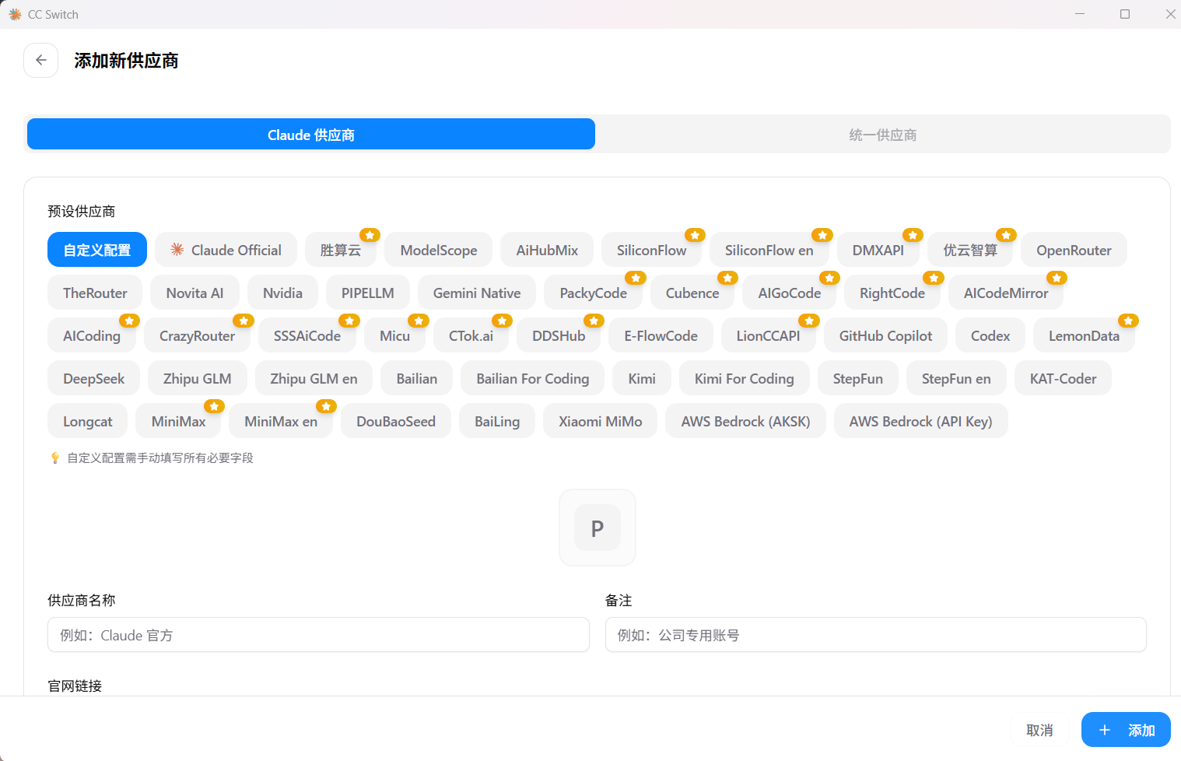
Task: Select KAT-Coder preset
Action: [1063, 378]
